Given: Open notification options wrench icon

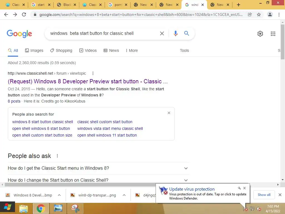Looking at the screenshot, I should pos(239,188).
